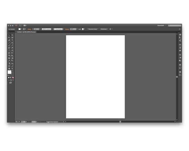Open the Arrange Documents dropdown
The width and height of the screenshot is (189, 151).
(25, 25)
